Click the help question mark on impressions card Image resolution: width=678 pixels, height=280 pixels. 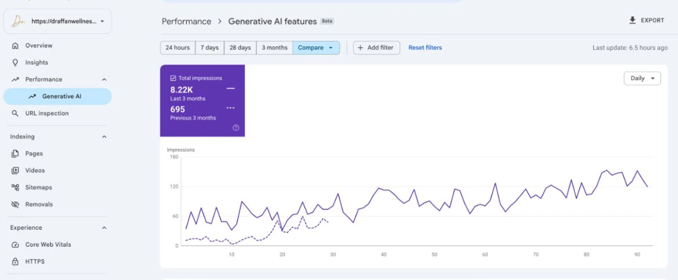(x=236, y=128)
